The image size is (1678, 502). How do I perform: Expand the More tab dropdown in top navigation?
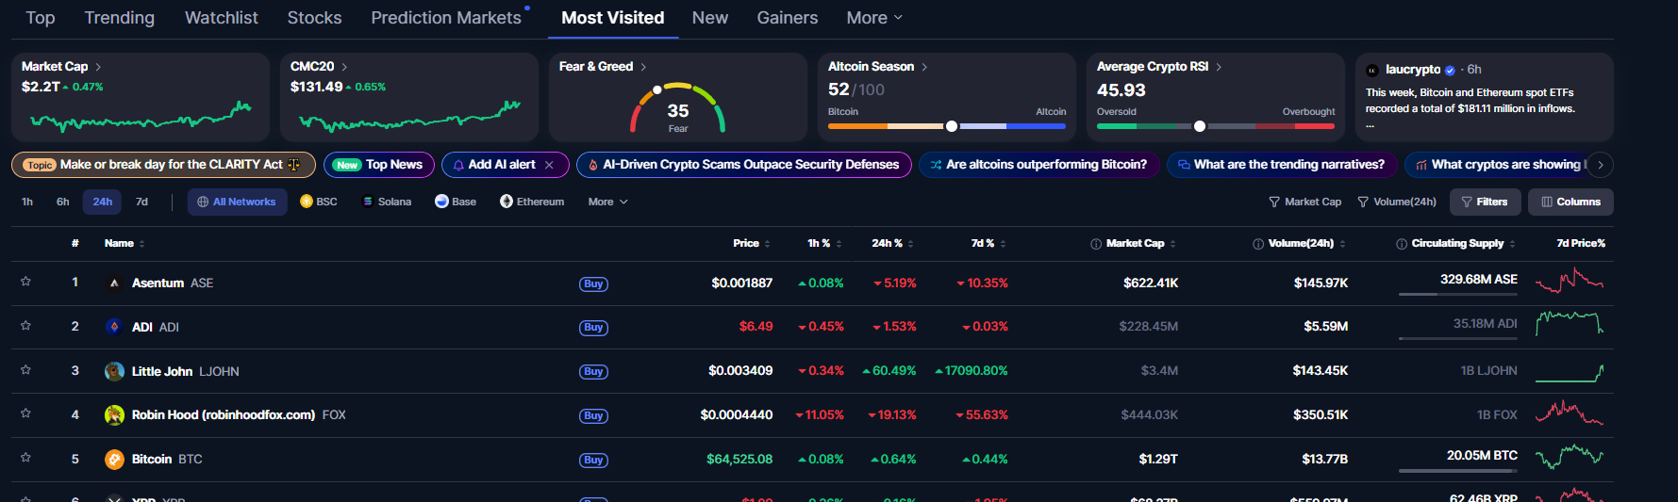tap(874, 18)
